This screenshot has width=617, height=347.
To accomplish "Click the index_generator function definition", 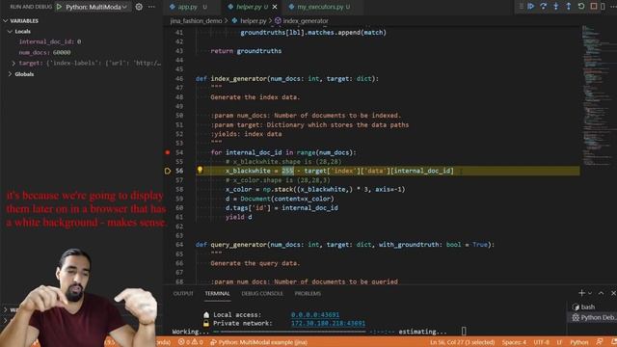I will click(238, 79).
